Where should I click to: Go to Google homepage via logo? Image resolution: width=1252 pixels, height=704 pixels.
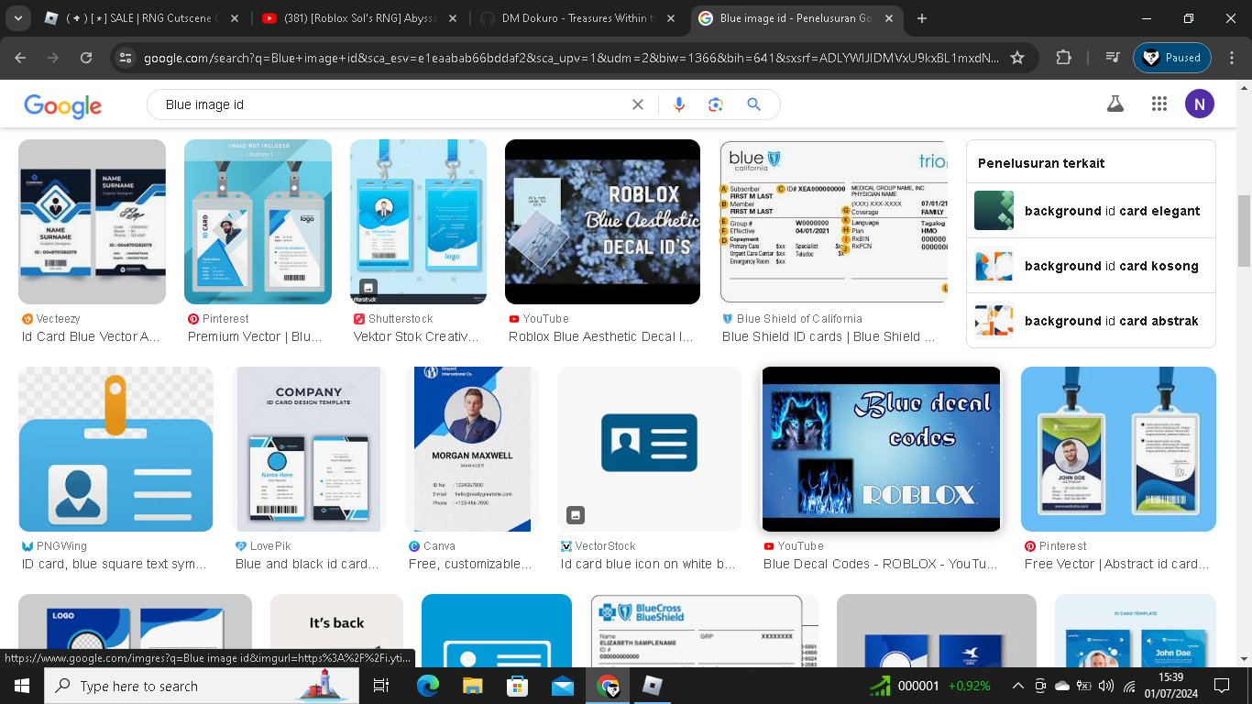[63, 105]
